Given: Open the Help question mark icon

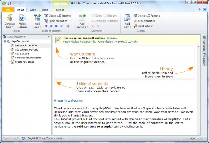Looking at the screenshot, I should coord(205,9).
